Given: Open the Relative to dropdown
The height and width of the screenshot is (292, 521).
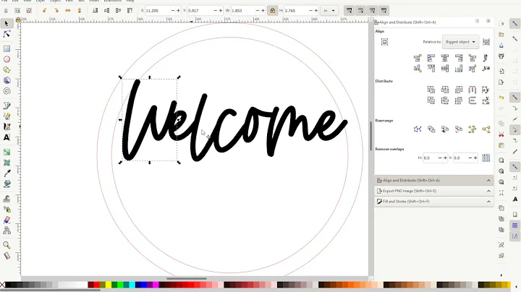Looking at the screenshot, I should point(460,42).
